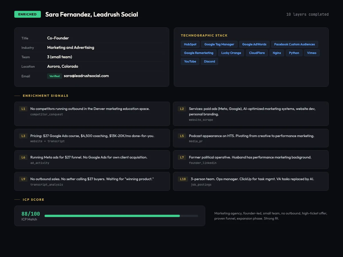The image size is (343, 257).
Task: Click the ICP Match progress bar
Action: [x=121, y=216]
